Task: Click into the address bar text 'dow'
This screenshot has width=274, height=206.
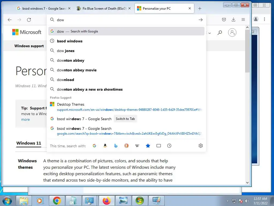Action: (x=60, y=20)
